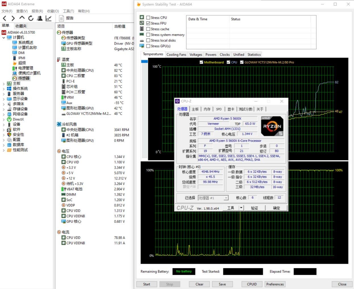Click the line graph toolbar icon
Image resolution: width=354 pixels, height=289 pixels.
point(48,18)
